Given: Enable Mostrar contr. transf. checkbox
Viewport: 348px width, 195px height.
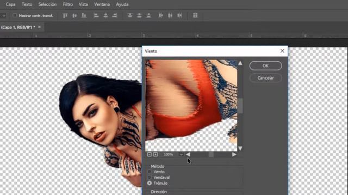Looking at the screenshot, I should [15, 16].
